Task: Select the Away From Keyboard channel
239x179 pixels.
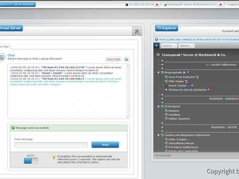Action: [x=181, y=77]
